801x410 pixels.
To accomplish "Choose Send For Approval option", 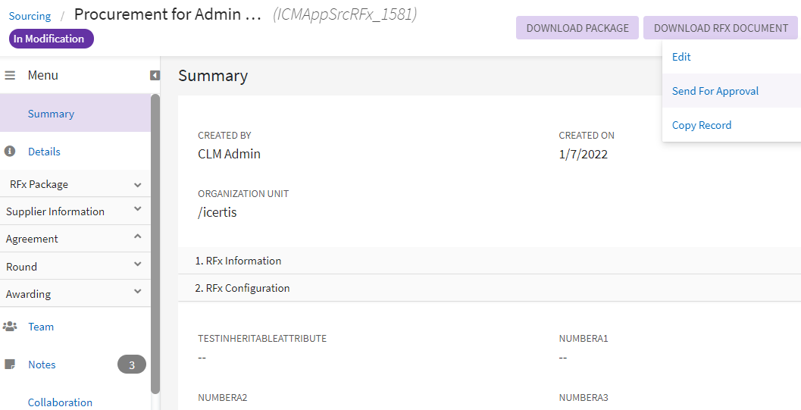I will point(715,91).
